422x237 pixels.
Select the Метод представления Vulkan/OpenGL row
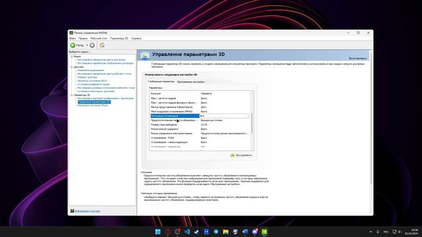coord(201,107)
